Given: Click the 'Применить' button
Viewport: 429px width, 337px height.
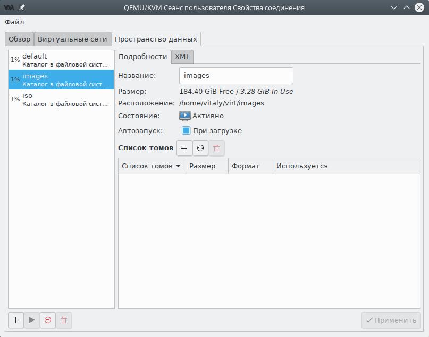Looking at the screenshot, I should (x=391, y=320).
